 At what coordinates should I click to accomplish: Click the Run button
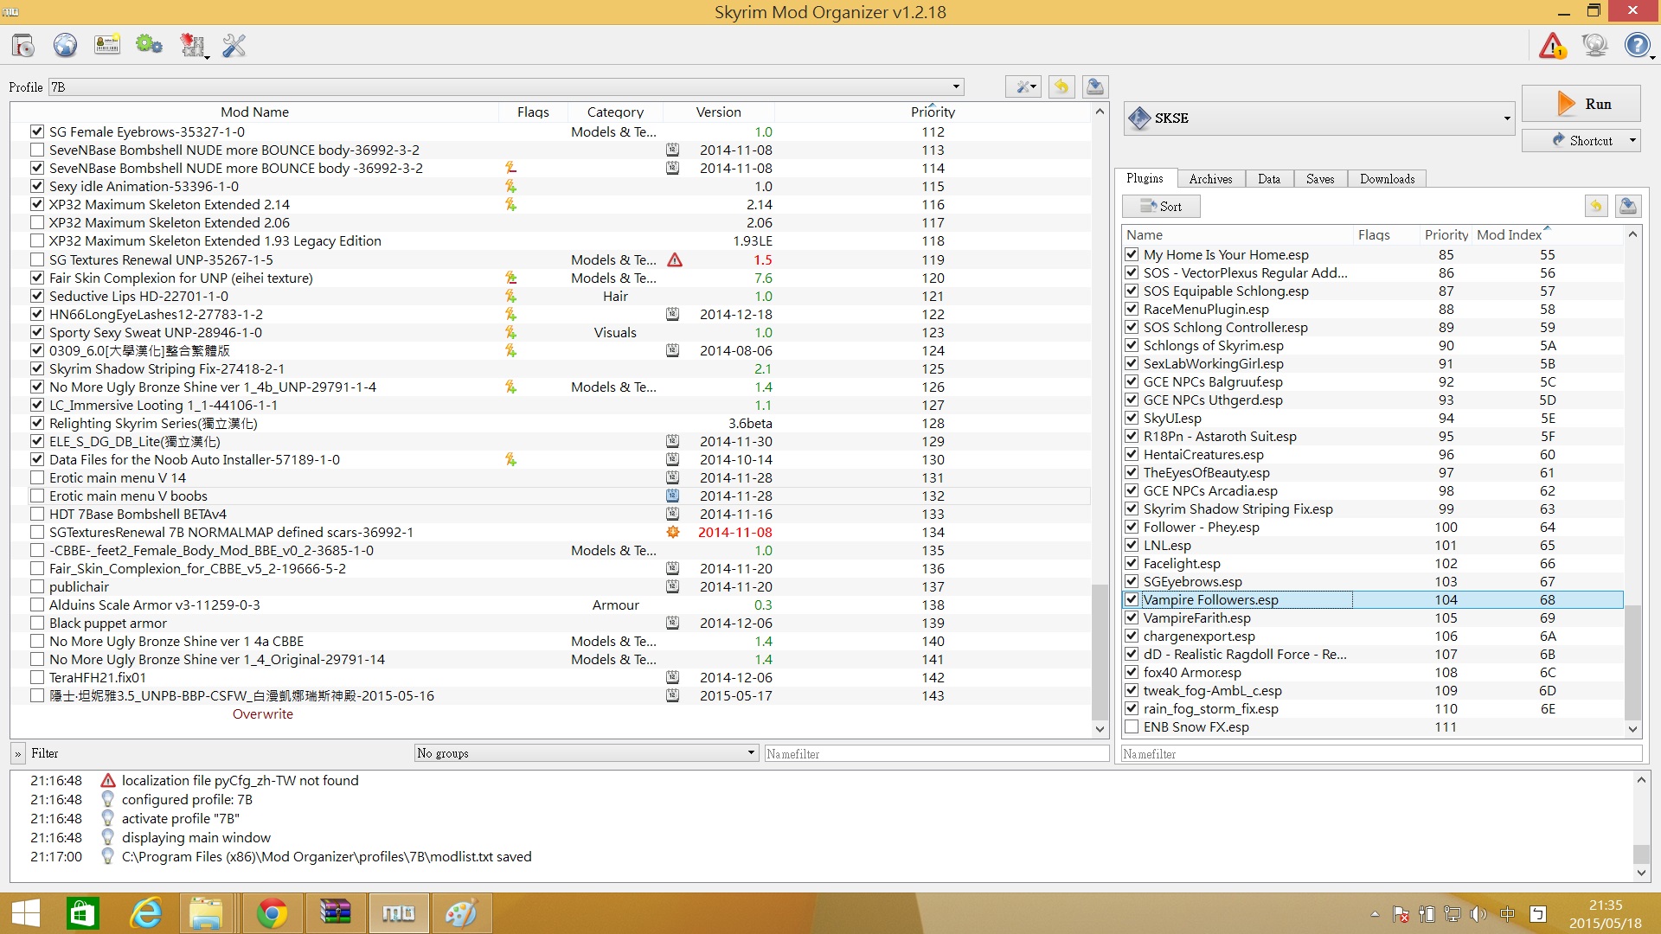click(x=1581, y=104)
